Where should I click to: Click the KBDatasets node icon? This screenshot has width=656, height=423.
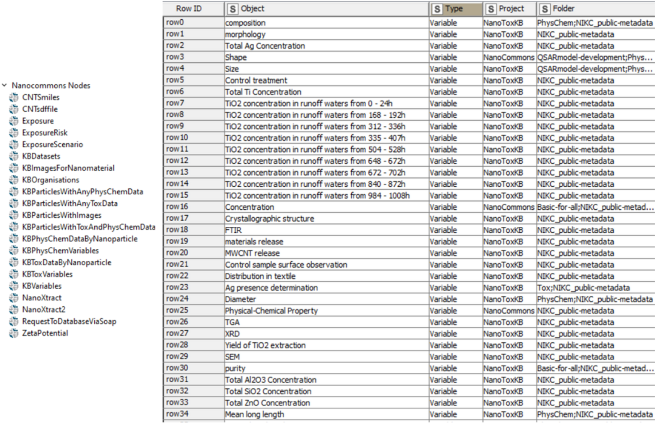click(x=14, y=156)
